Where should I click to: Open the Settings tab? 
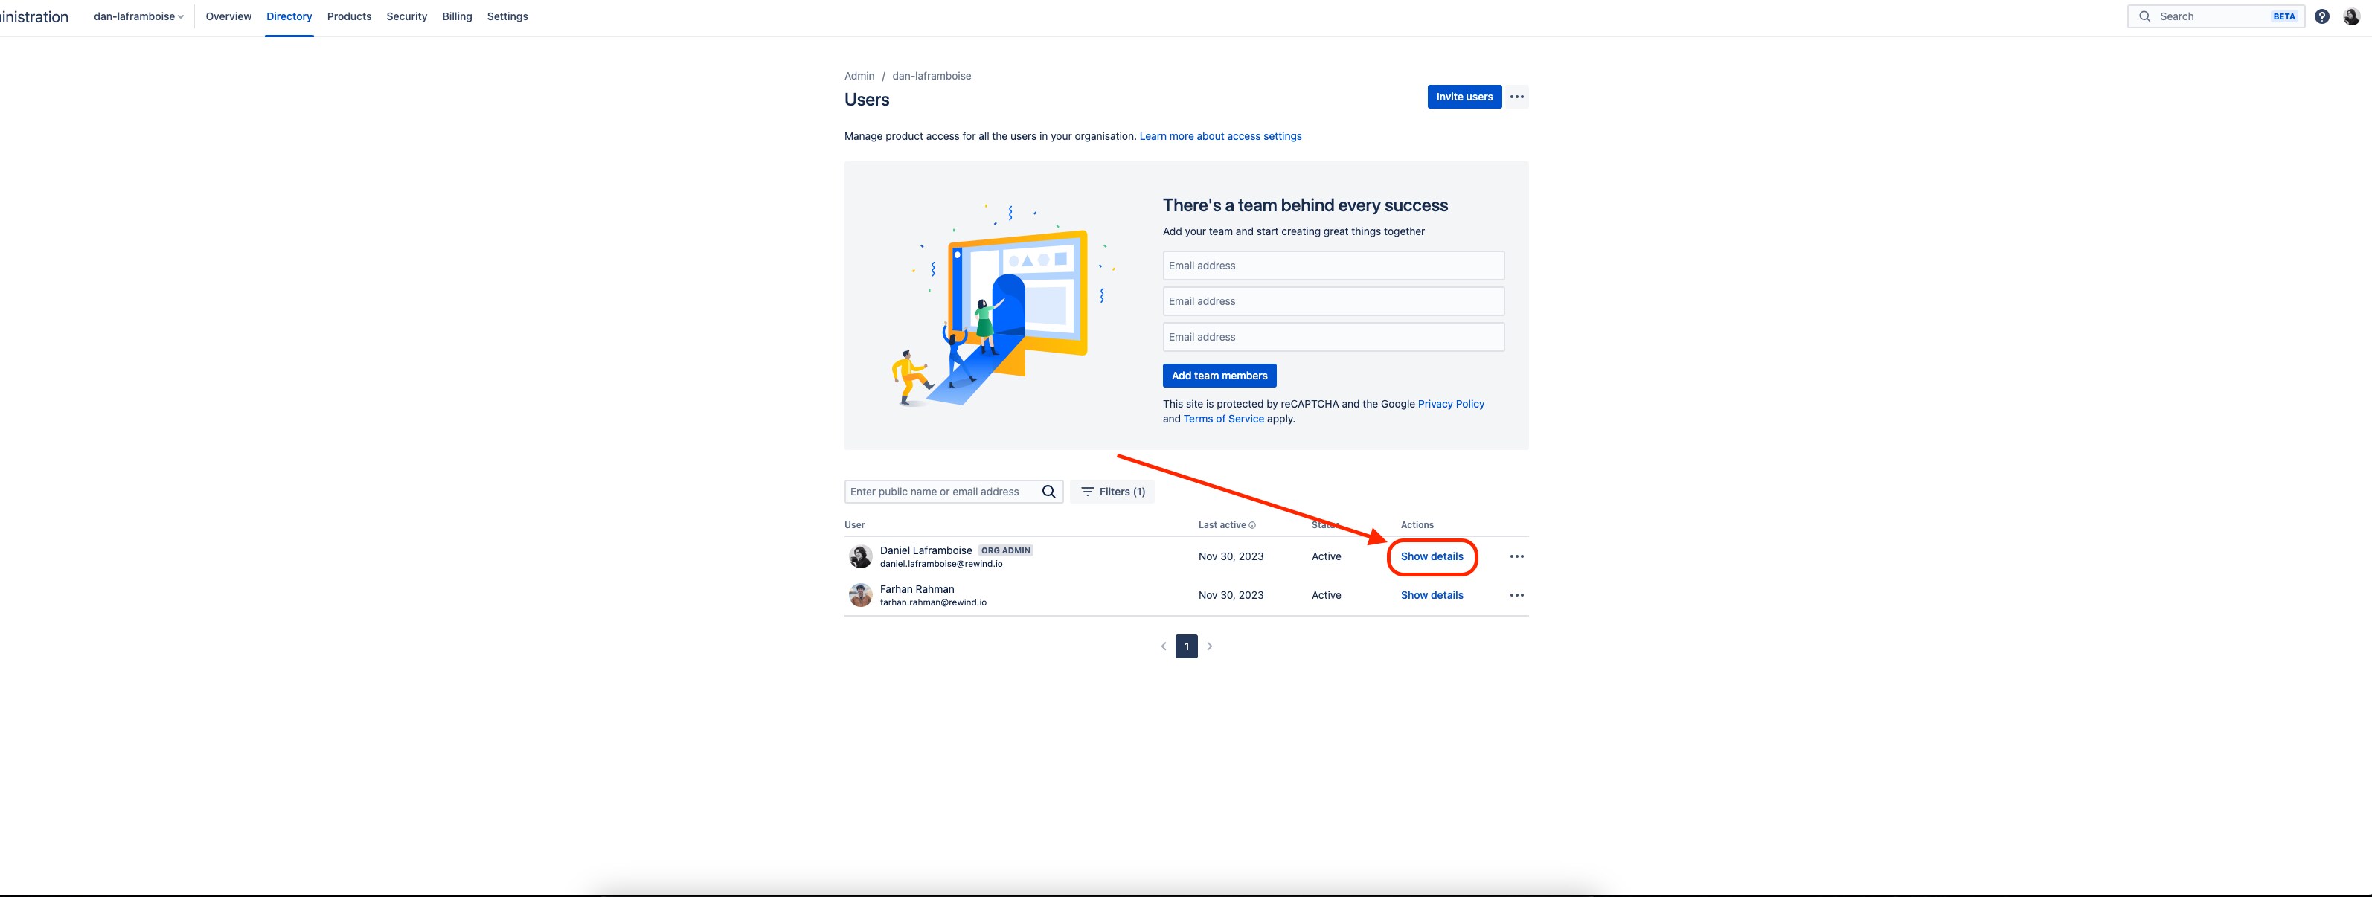coord(507,16)
